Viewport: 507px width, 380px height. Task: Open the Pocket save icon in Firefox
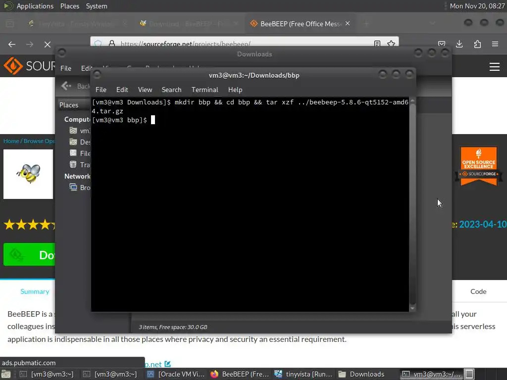pyautogui.click(x=442, y=44)
